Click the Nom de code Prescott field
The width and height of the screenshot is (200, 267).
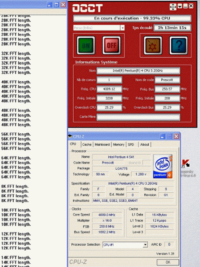[x=167, y=80]
